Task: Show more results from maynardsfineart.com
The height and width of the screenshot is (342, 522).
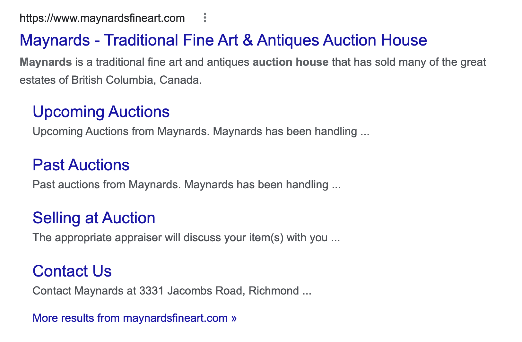Action: click(x=135, y=318)
